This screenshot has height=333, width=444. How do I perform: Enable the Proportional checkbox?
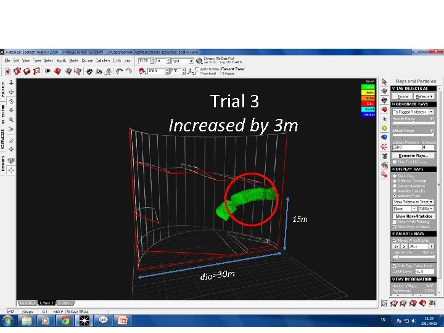coord(197,73)
